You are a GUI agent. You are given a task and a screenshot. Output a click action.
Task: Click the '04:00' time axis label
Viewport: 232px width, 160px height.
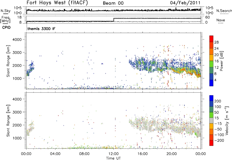55,154
